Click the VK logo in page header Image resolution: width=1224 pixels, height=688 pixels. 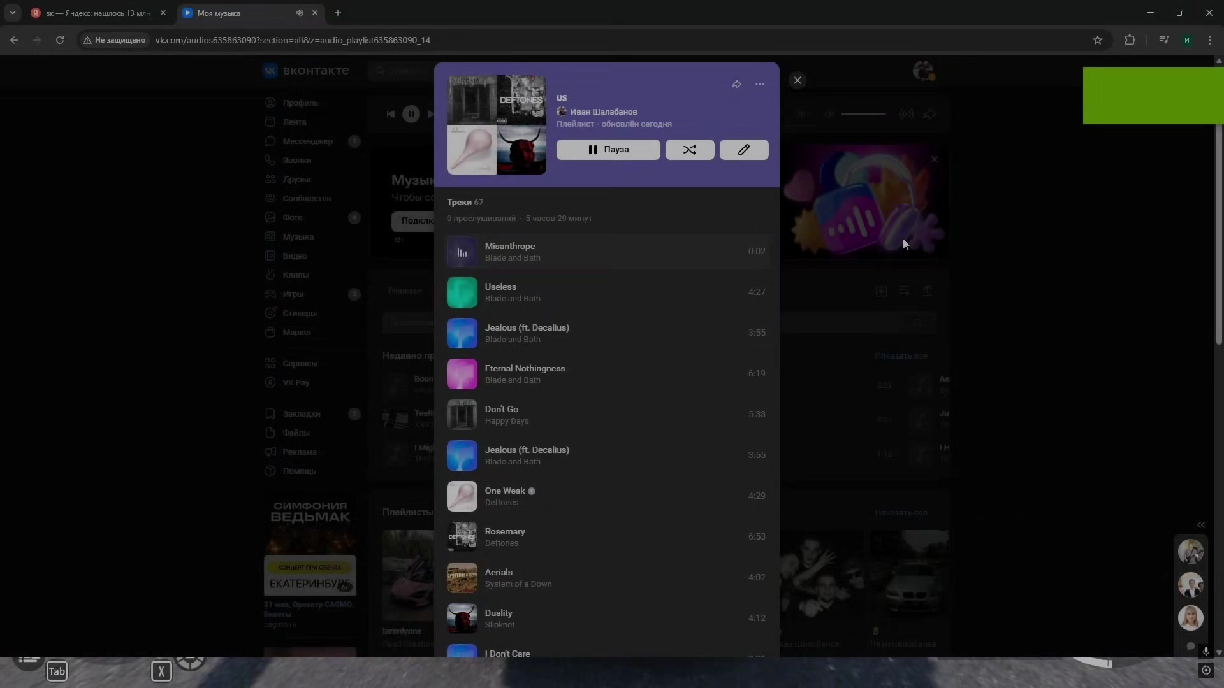pos(307,71)
